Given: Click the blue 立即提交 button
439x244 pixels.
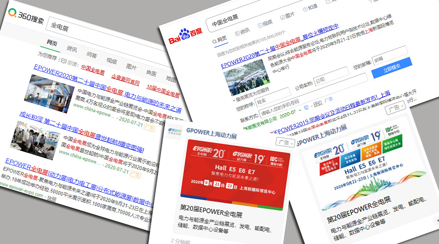Looking at the screenshot, I should click(x=392, y=67).
